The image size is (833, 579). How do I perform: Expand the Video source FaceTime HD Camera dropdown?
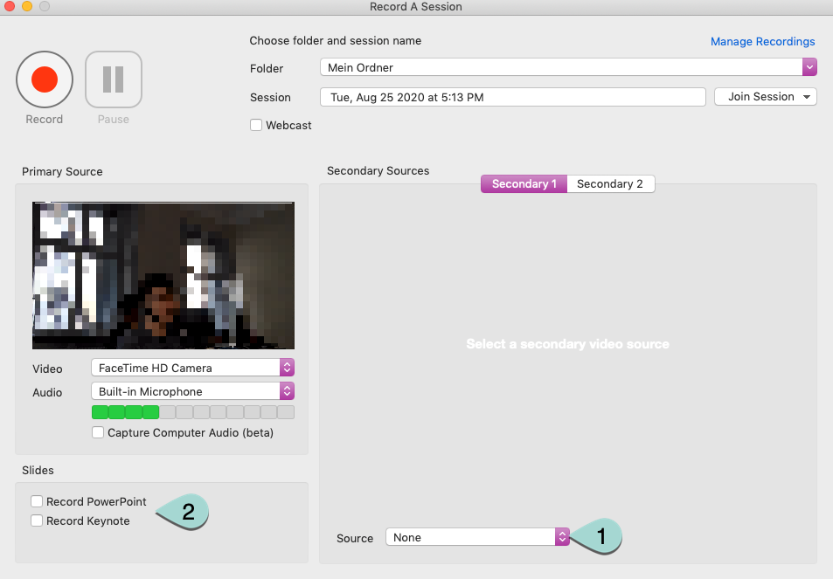coord(192,368)
